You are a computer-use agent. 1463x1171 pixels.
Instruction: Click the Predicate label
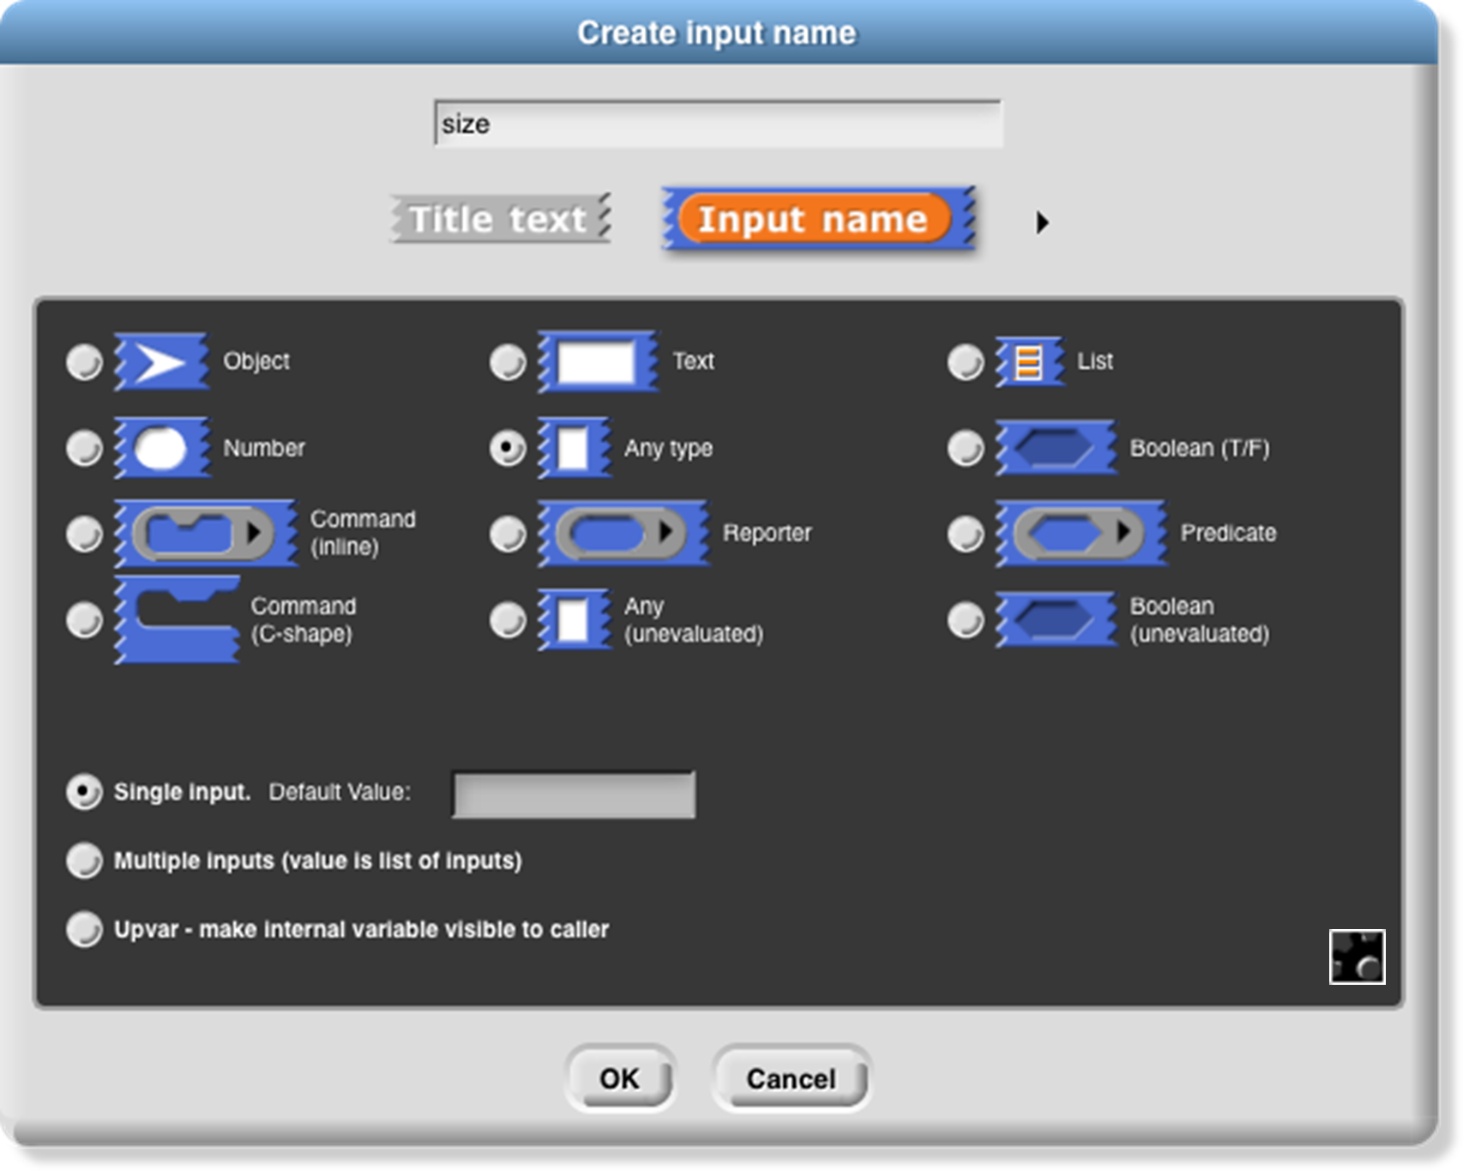coord(1228,533)
